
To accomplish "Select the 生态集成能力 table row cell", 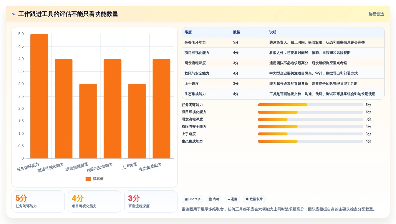I will (x=195, y=94).
